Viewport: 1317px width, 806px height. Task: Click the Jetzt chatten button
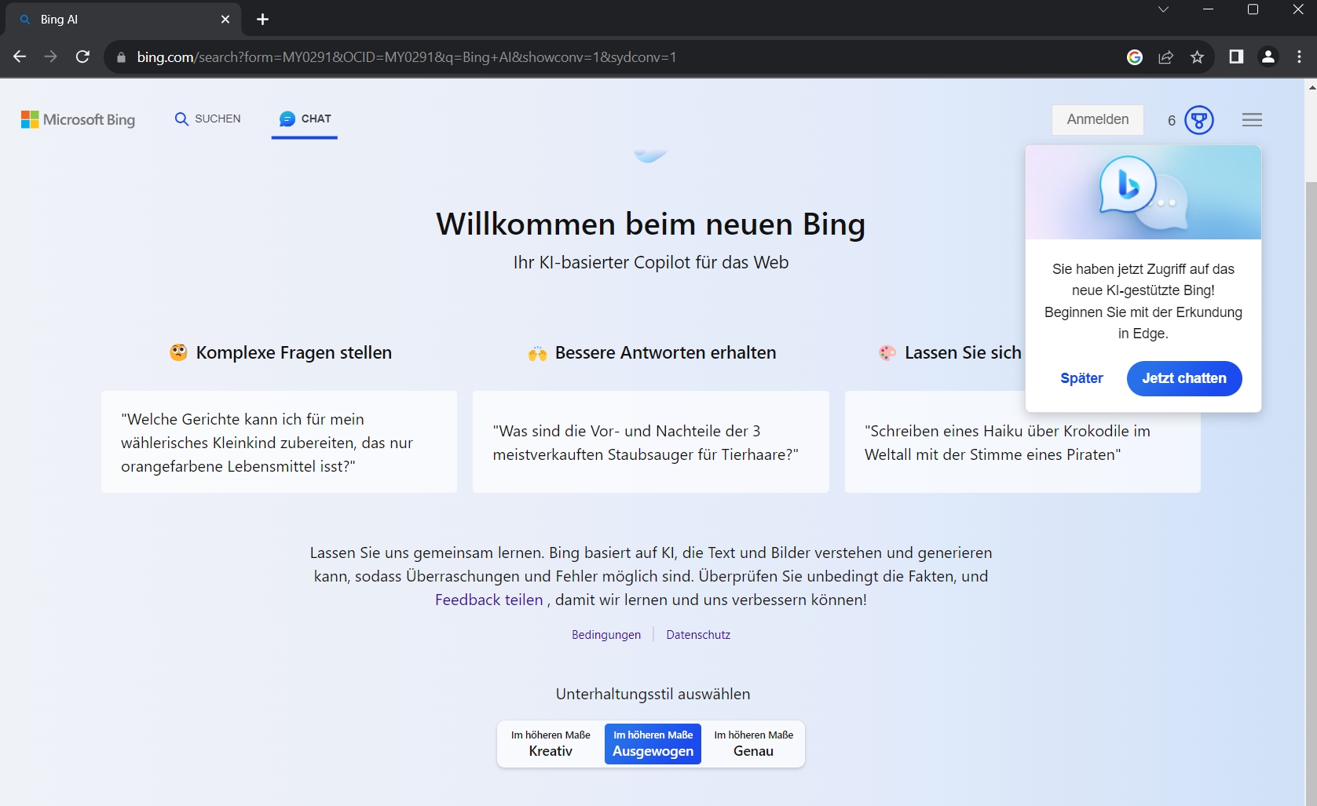tap(1184, 378)
